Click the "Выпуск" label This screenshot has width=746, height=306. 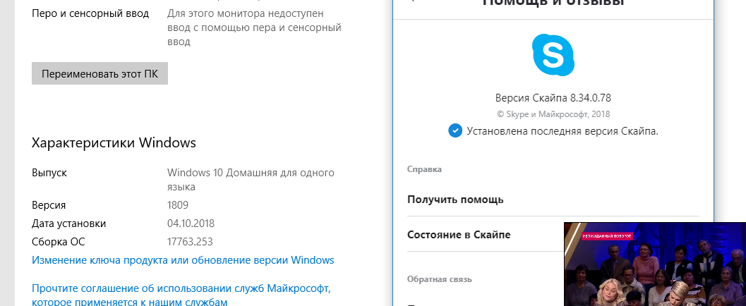(49, 173)
